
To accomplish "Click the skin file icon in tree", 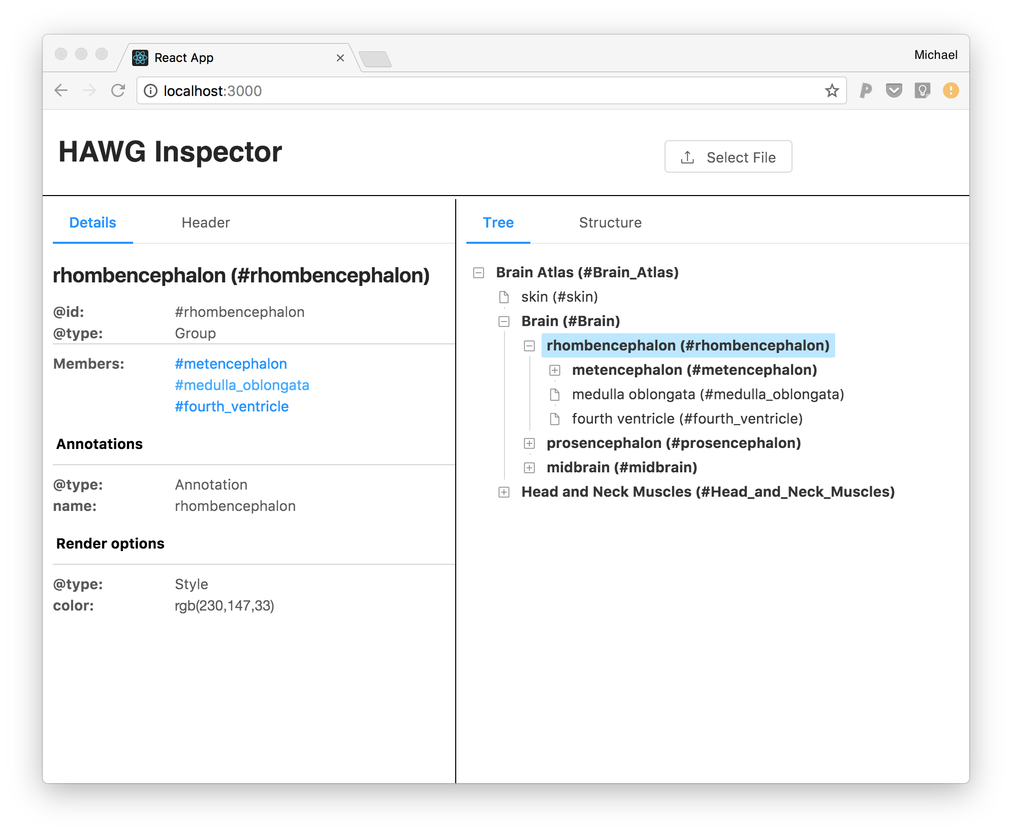I will 503,297.
